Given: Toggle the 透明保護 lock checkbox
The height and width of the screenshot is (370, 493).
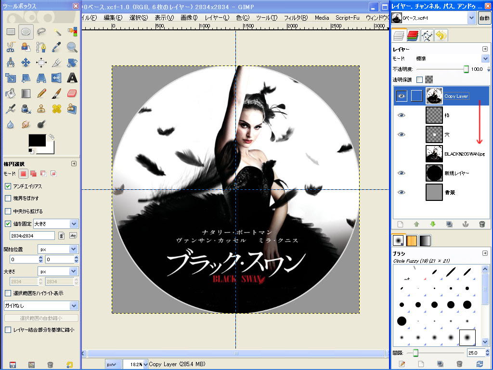Looking at the screenshot, I should [x=419, y=79].
